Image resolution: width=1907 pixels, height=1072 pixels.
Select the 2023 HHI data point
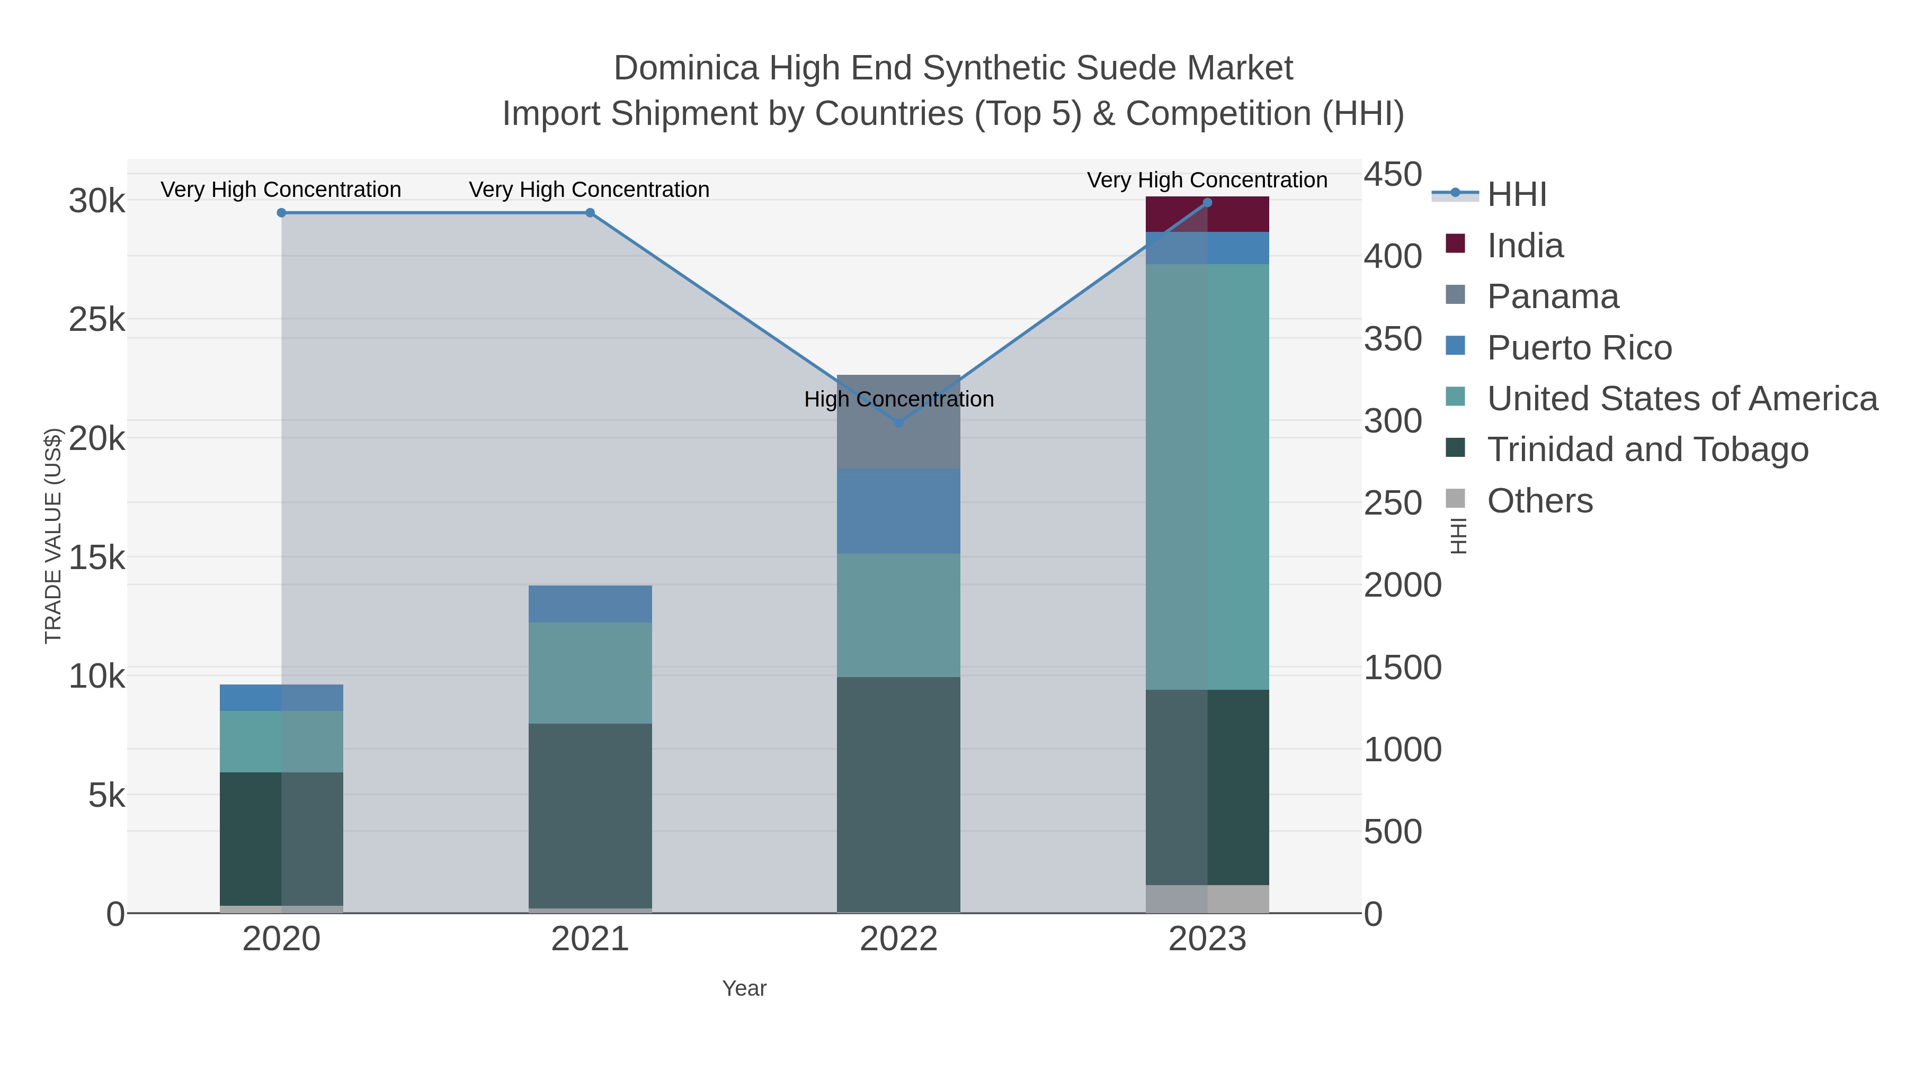pos(1207,203)
